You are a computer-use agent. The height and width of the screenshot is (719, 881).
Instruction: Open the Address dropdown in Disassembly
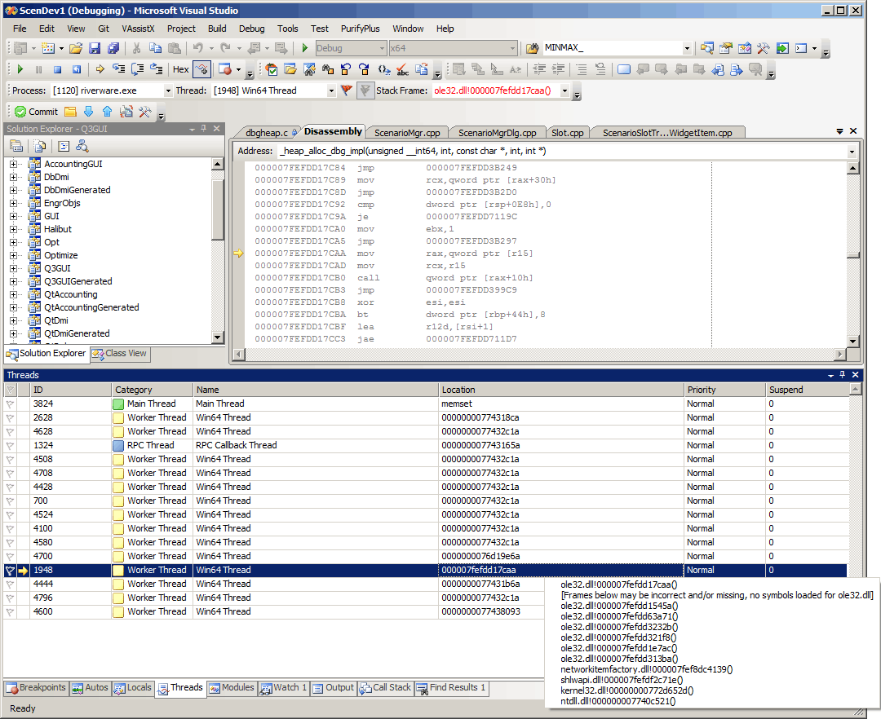[852, 152]
